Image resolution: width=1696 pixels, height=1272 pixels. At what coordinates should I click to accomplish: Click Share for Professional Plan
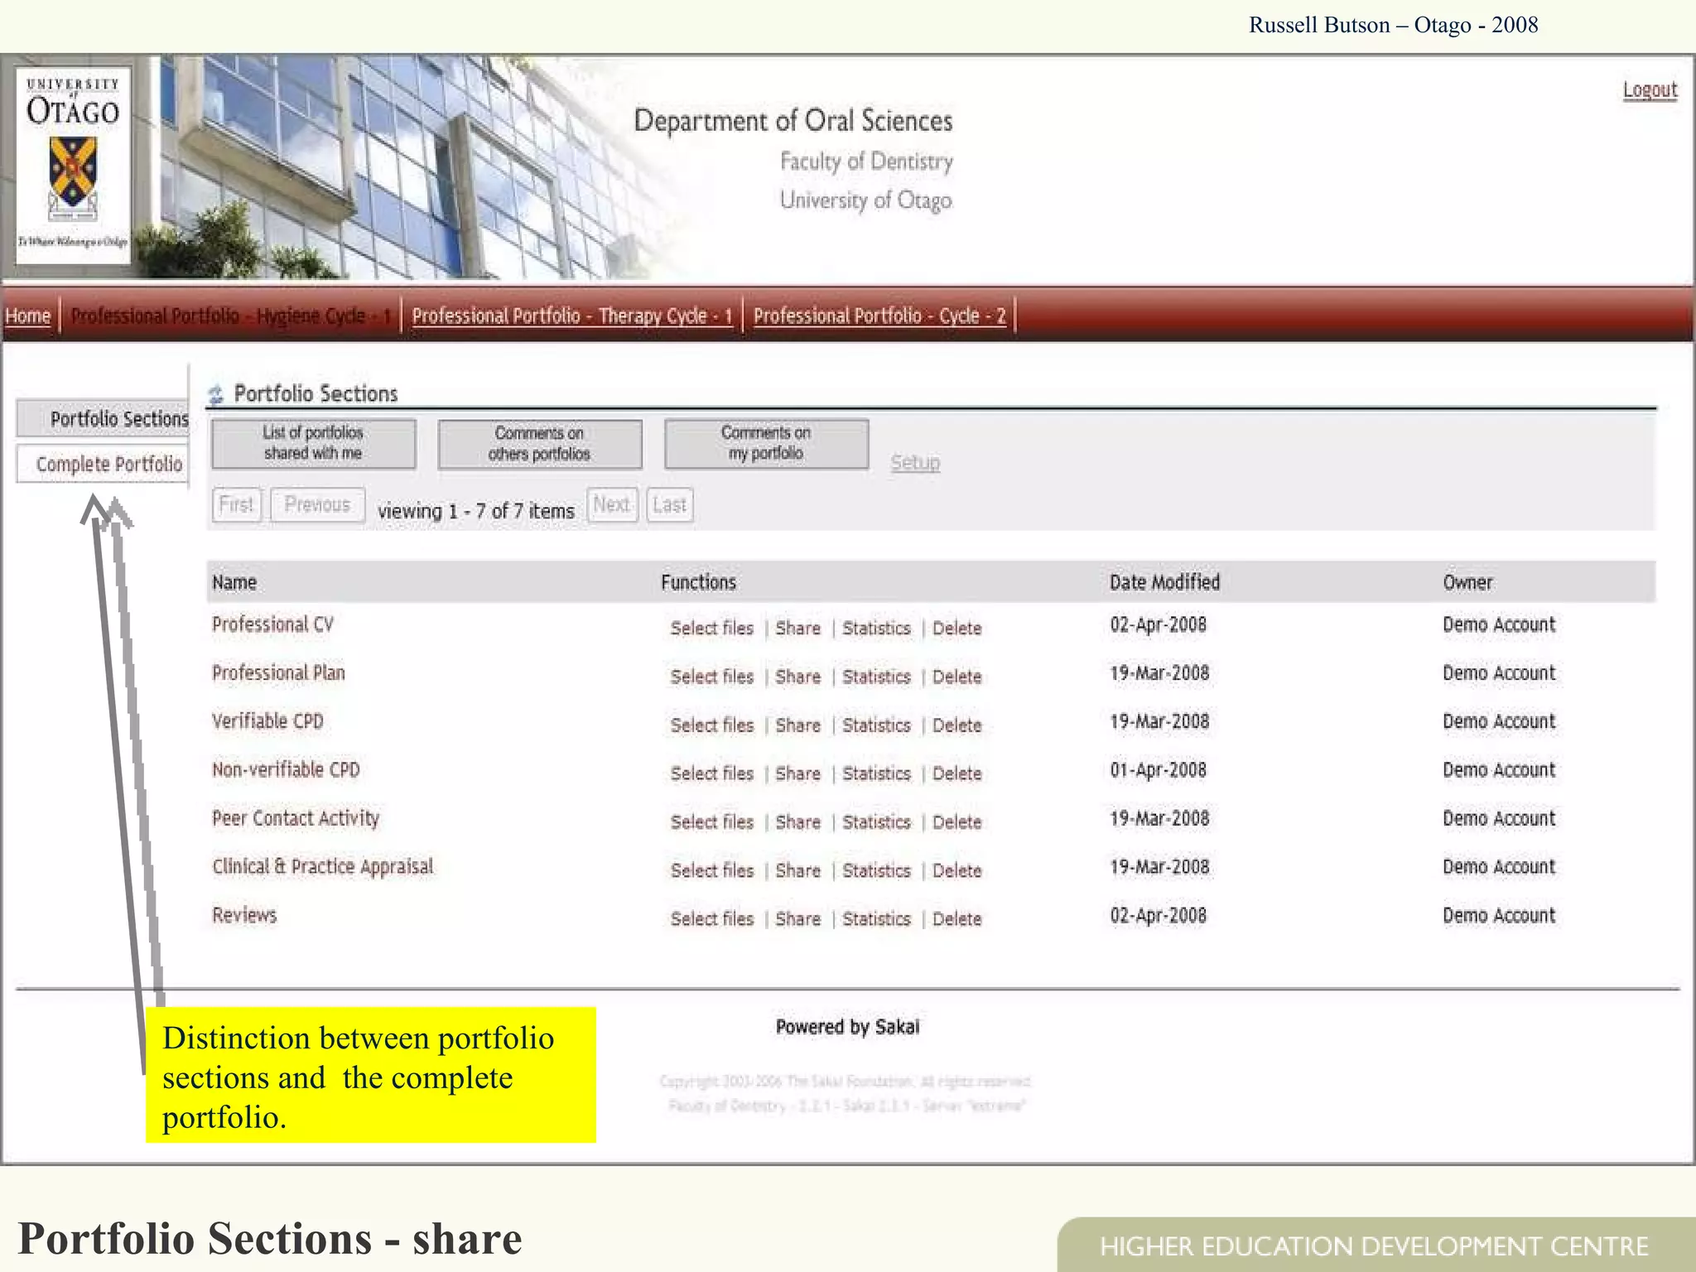tap(797, 677)
